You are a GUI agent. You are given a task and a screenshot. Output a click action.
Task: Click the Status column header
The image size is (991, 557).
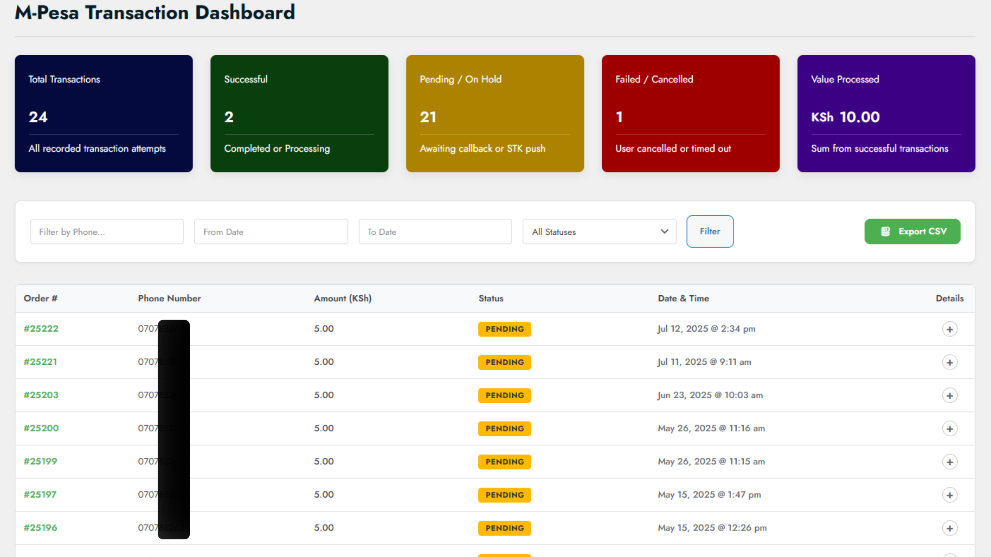(491, 298)
